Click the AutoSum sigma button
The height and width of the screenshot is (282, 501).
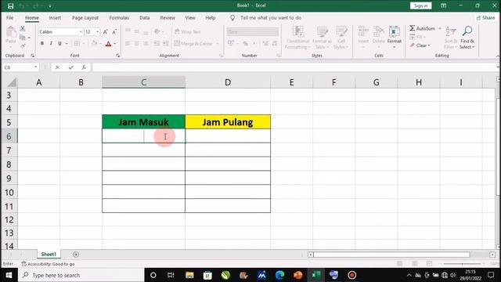[x=422, y=28]
